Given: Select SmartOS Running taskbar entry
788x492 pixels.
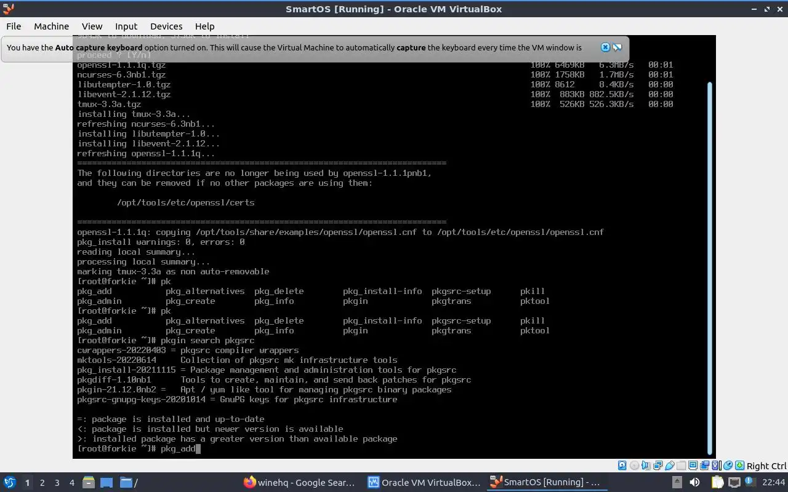Looking at the screenshot, I should pyautogui.click(x=547, y=482).
